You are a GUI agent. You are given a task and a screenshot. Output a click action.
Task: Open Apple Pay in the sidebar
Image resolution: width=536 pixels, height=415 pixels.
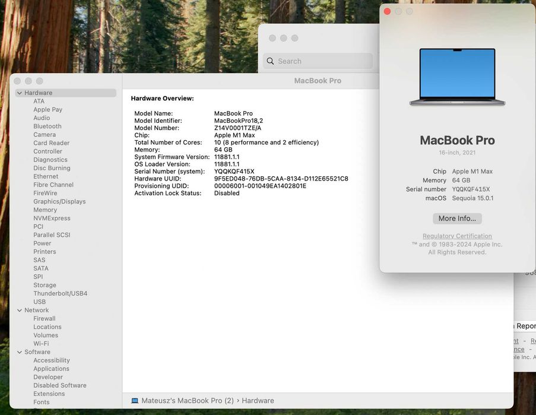(48, 109)
